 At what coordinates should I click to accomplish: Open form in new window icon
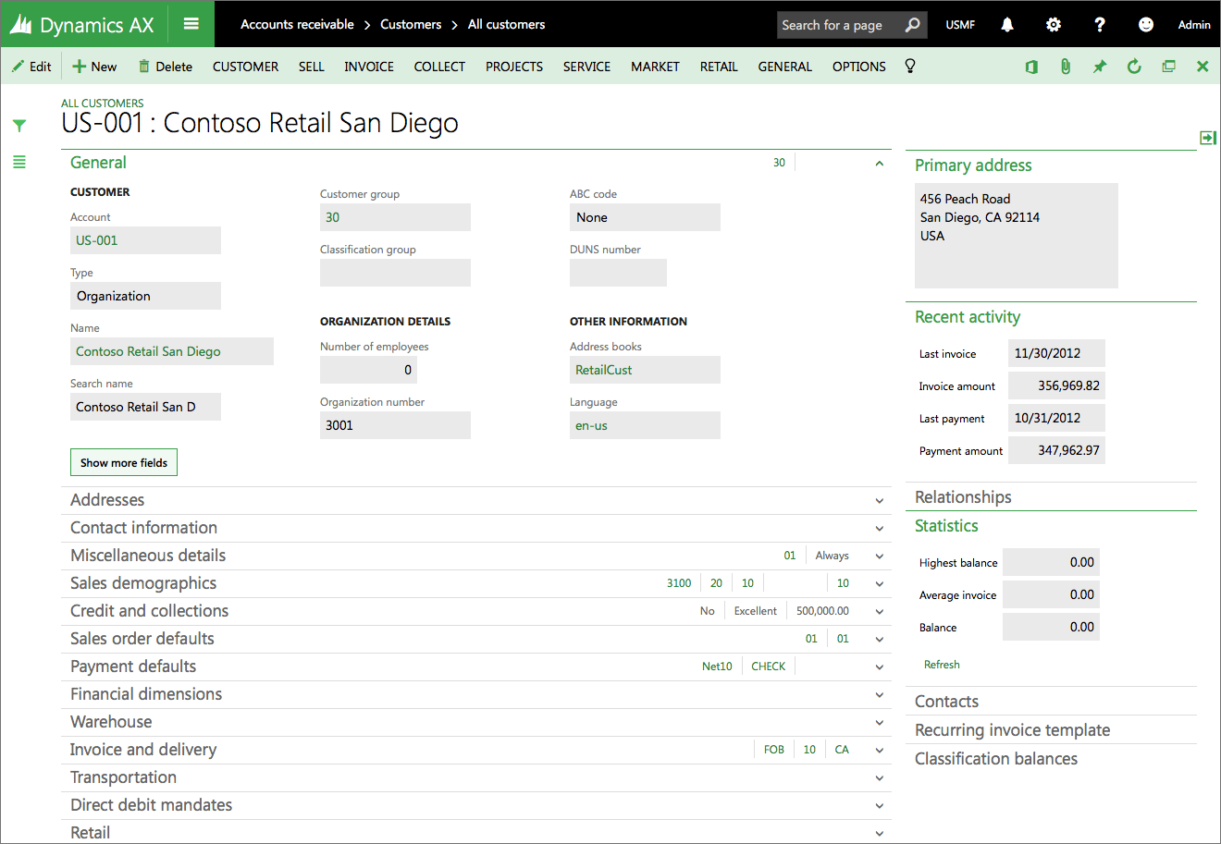[x=1168, y=67]
